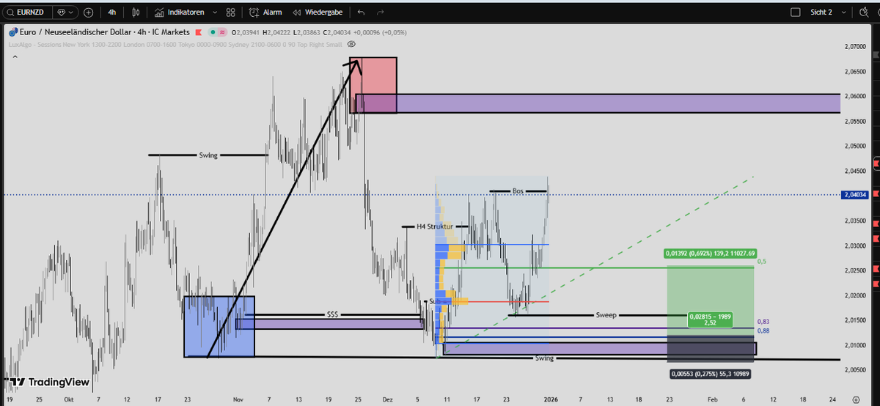Select the Fibonacci 0,5 level label

(762, 262)
